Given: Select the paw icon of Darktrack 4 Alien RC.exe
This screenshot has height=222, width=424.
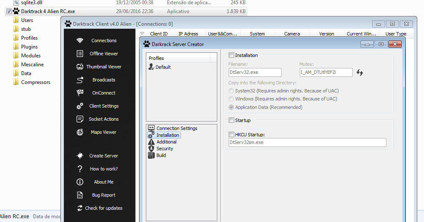Looking at the screenshot, I should coord(16,11).
